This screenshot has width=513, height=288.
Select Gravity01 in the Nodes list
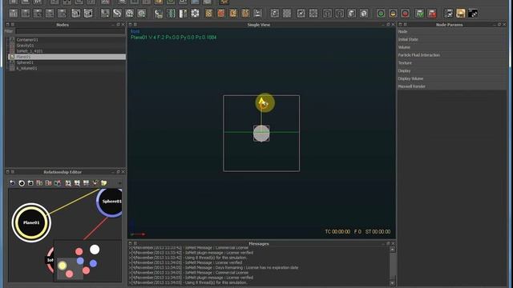(25, 46)
